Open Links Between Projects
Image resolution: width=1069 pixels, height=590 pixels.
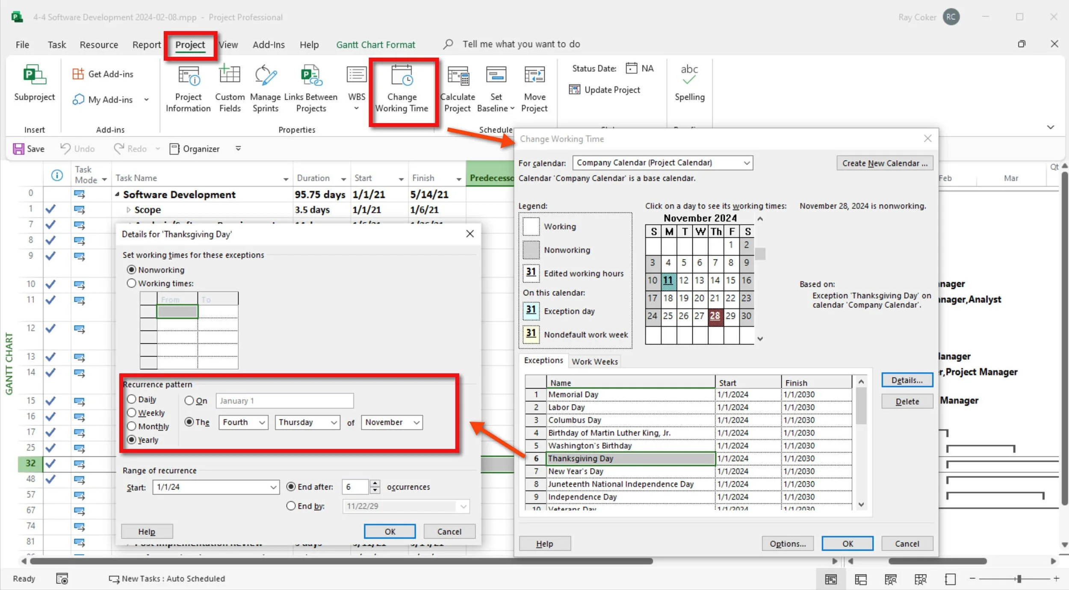pyautogui.click(x=311, y=89)
